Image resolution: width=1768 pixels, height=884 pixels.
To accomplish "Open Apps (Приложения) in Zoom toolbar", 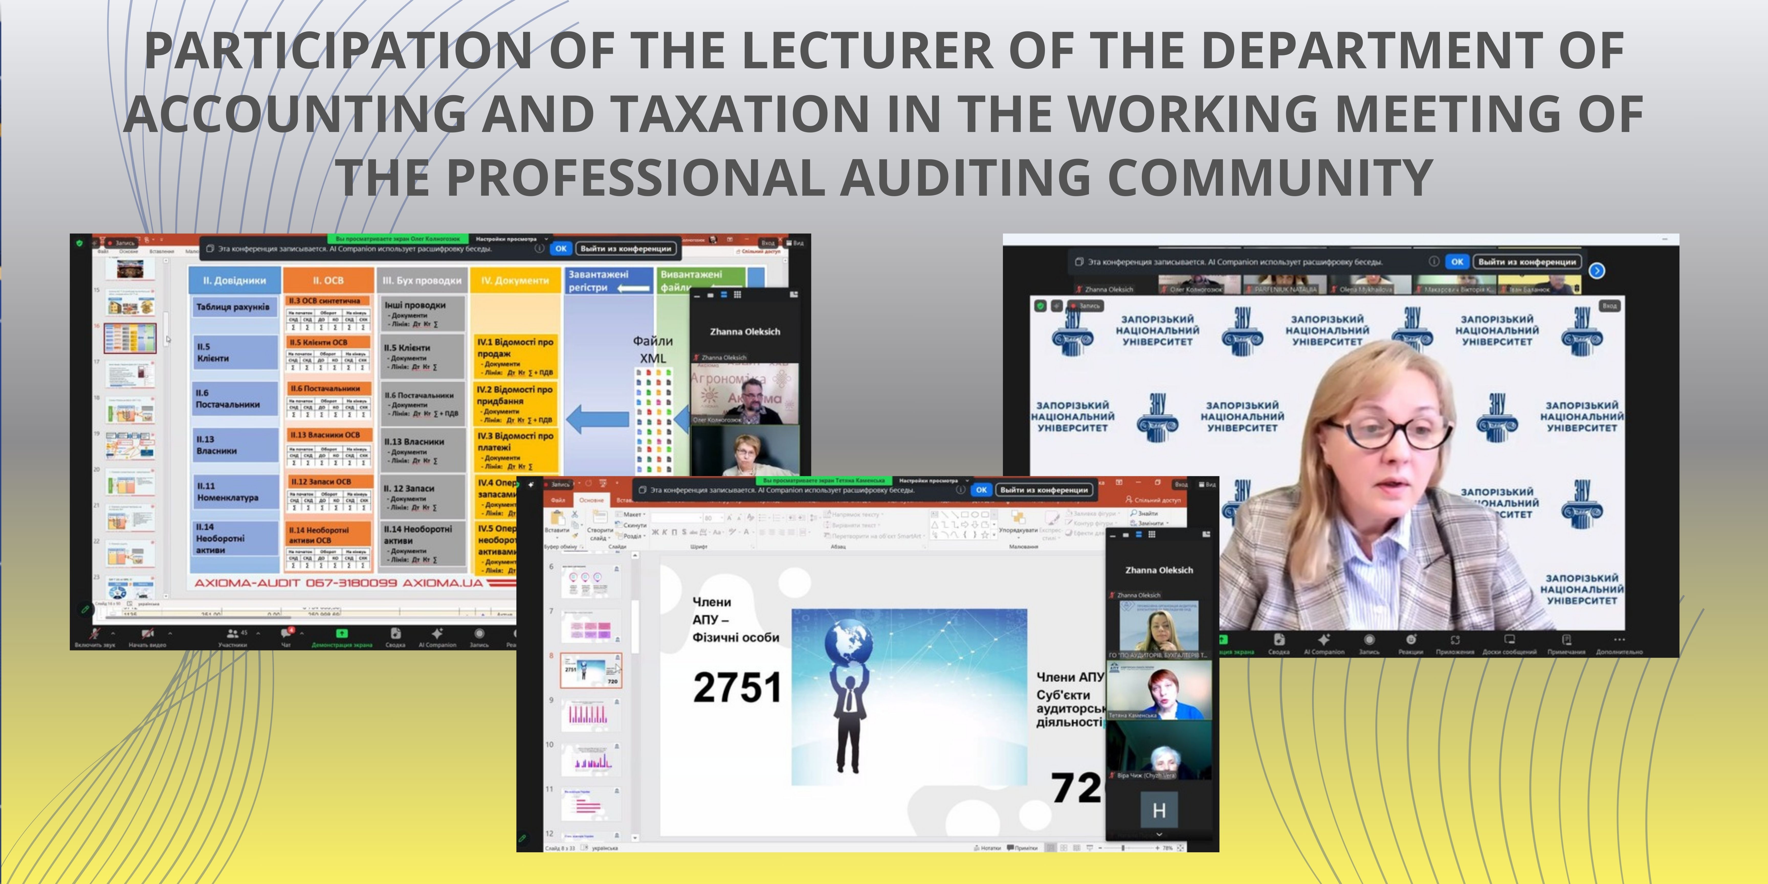I will 1454,640.
